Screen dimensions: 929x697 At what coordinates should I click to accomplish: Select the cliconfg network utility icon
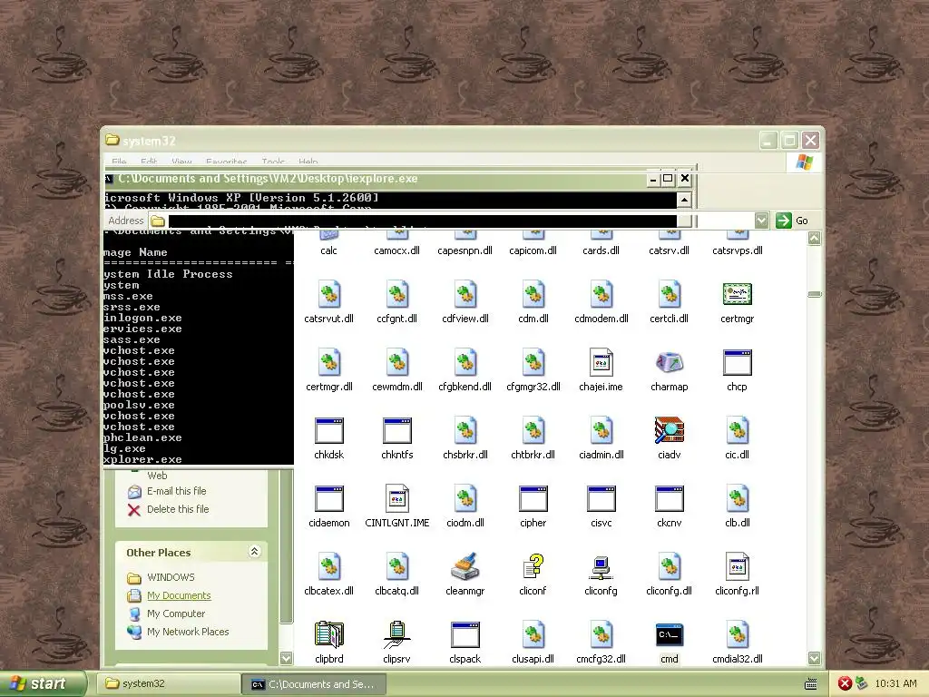click(x=601, y=567)
